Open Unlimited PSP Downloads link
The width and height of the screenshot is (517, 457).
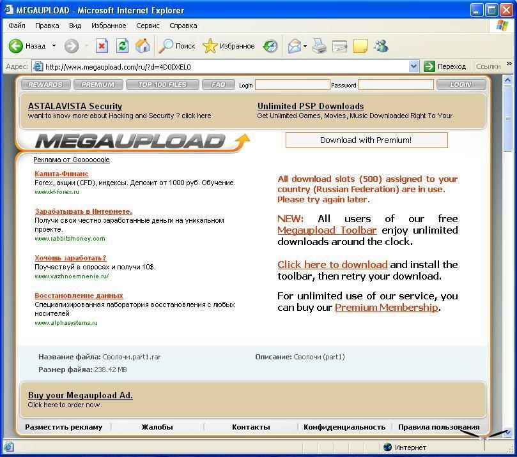(x=311, y=106)
